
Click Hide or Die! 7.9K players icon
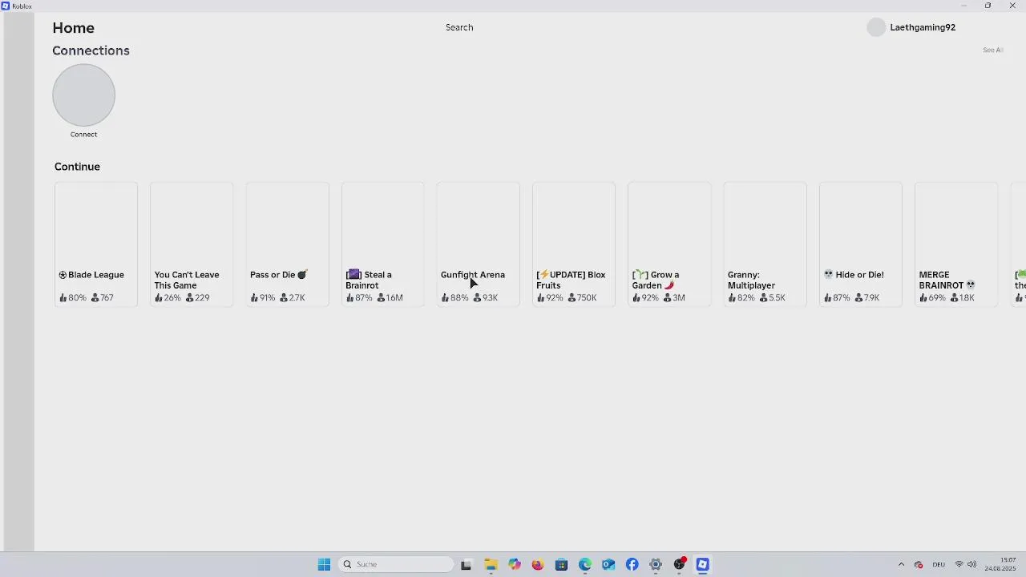[x=858, y=298]
